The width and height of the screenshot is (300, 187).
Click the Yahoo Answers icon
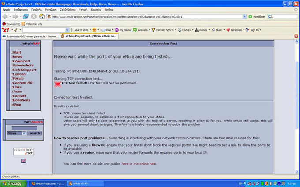(x=135, y=30)
